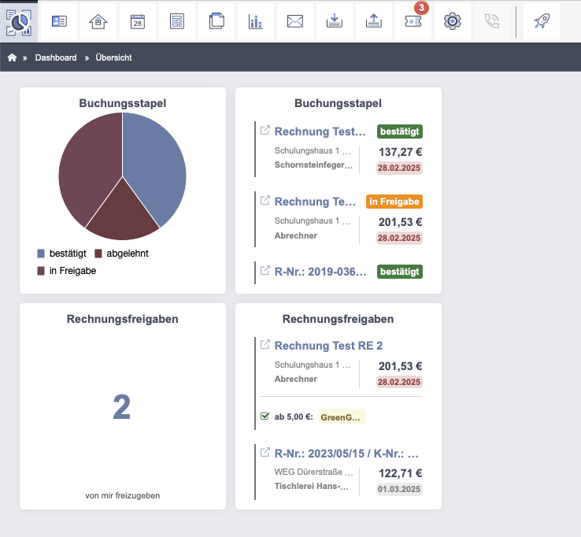The width and height of the screenshot is (581, 537).
Task: Open external link icon for in Freigabe invoice
Action: click(265, 200)
